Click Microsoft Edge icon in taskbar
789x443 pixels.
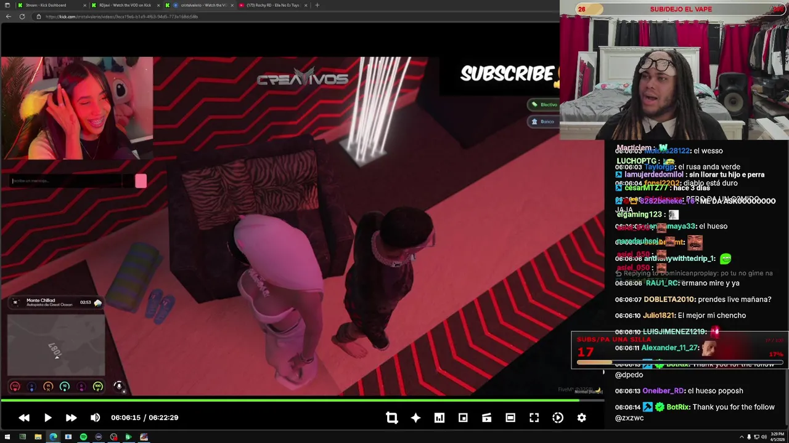coord(53,437)
